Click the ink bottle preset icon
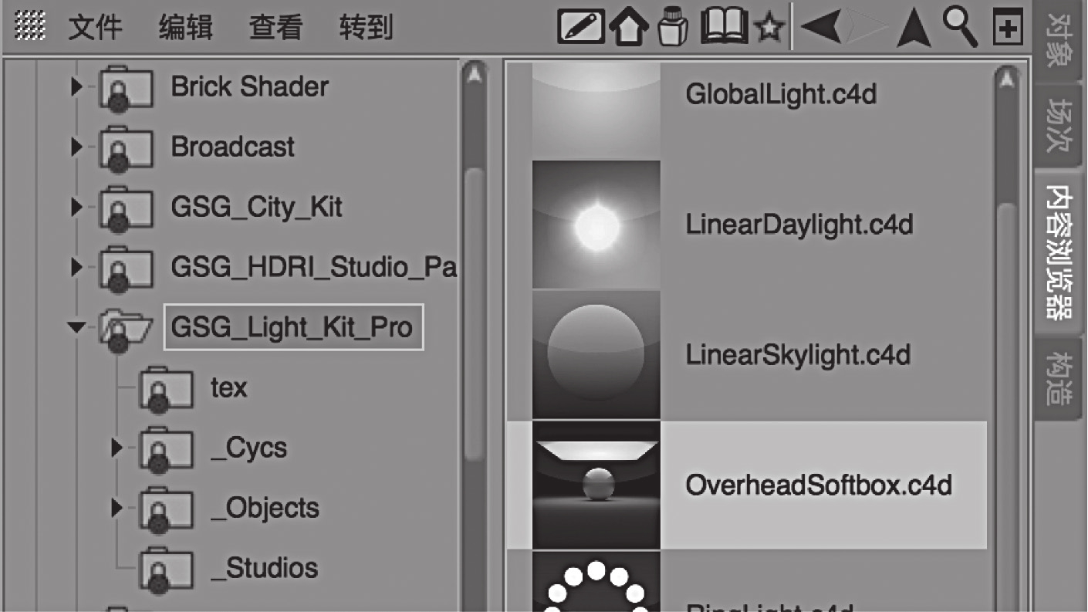 [x=673, y=28]
